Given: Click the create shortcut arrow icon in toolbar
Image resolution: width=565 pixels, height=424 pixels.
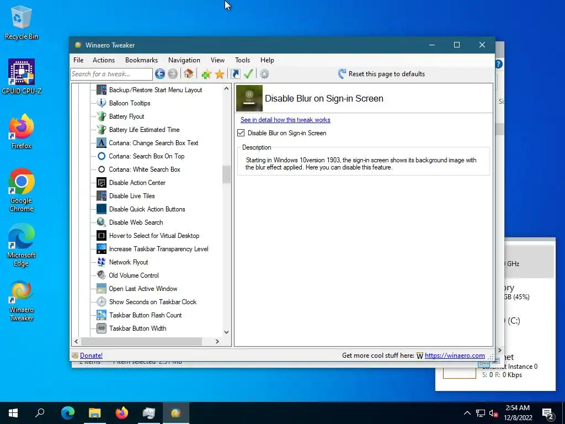Looking at the screenshot, I should click(x=235, y=74).
